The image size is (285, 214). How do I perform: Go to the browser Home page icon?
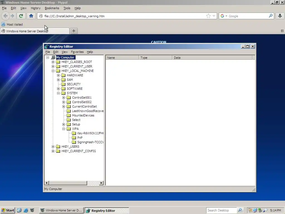31,16
